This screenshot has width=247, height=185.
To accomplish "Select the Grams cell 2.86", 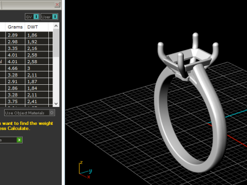I will tap(15, 88).
